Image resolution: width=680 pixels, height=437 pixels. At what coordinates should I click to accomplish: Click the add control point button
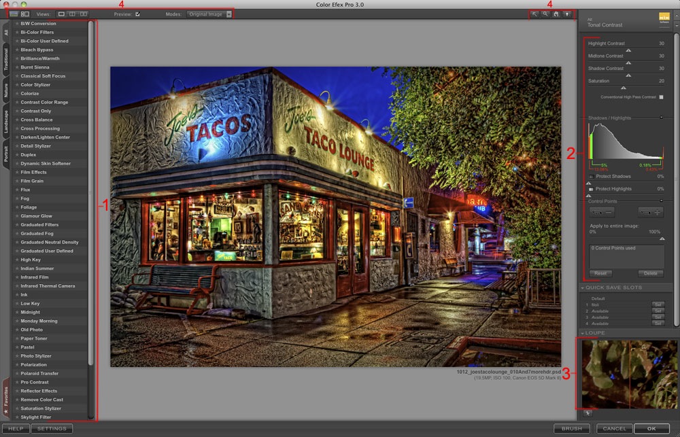[x=651, y=213]
